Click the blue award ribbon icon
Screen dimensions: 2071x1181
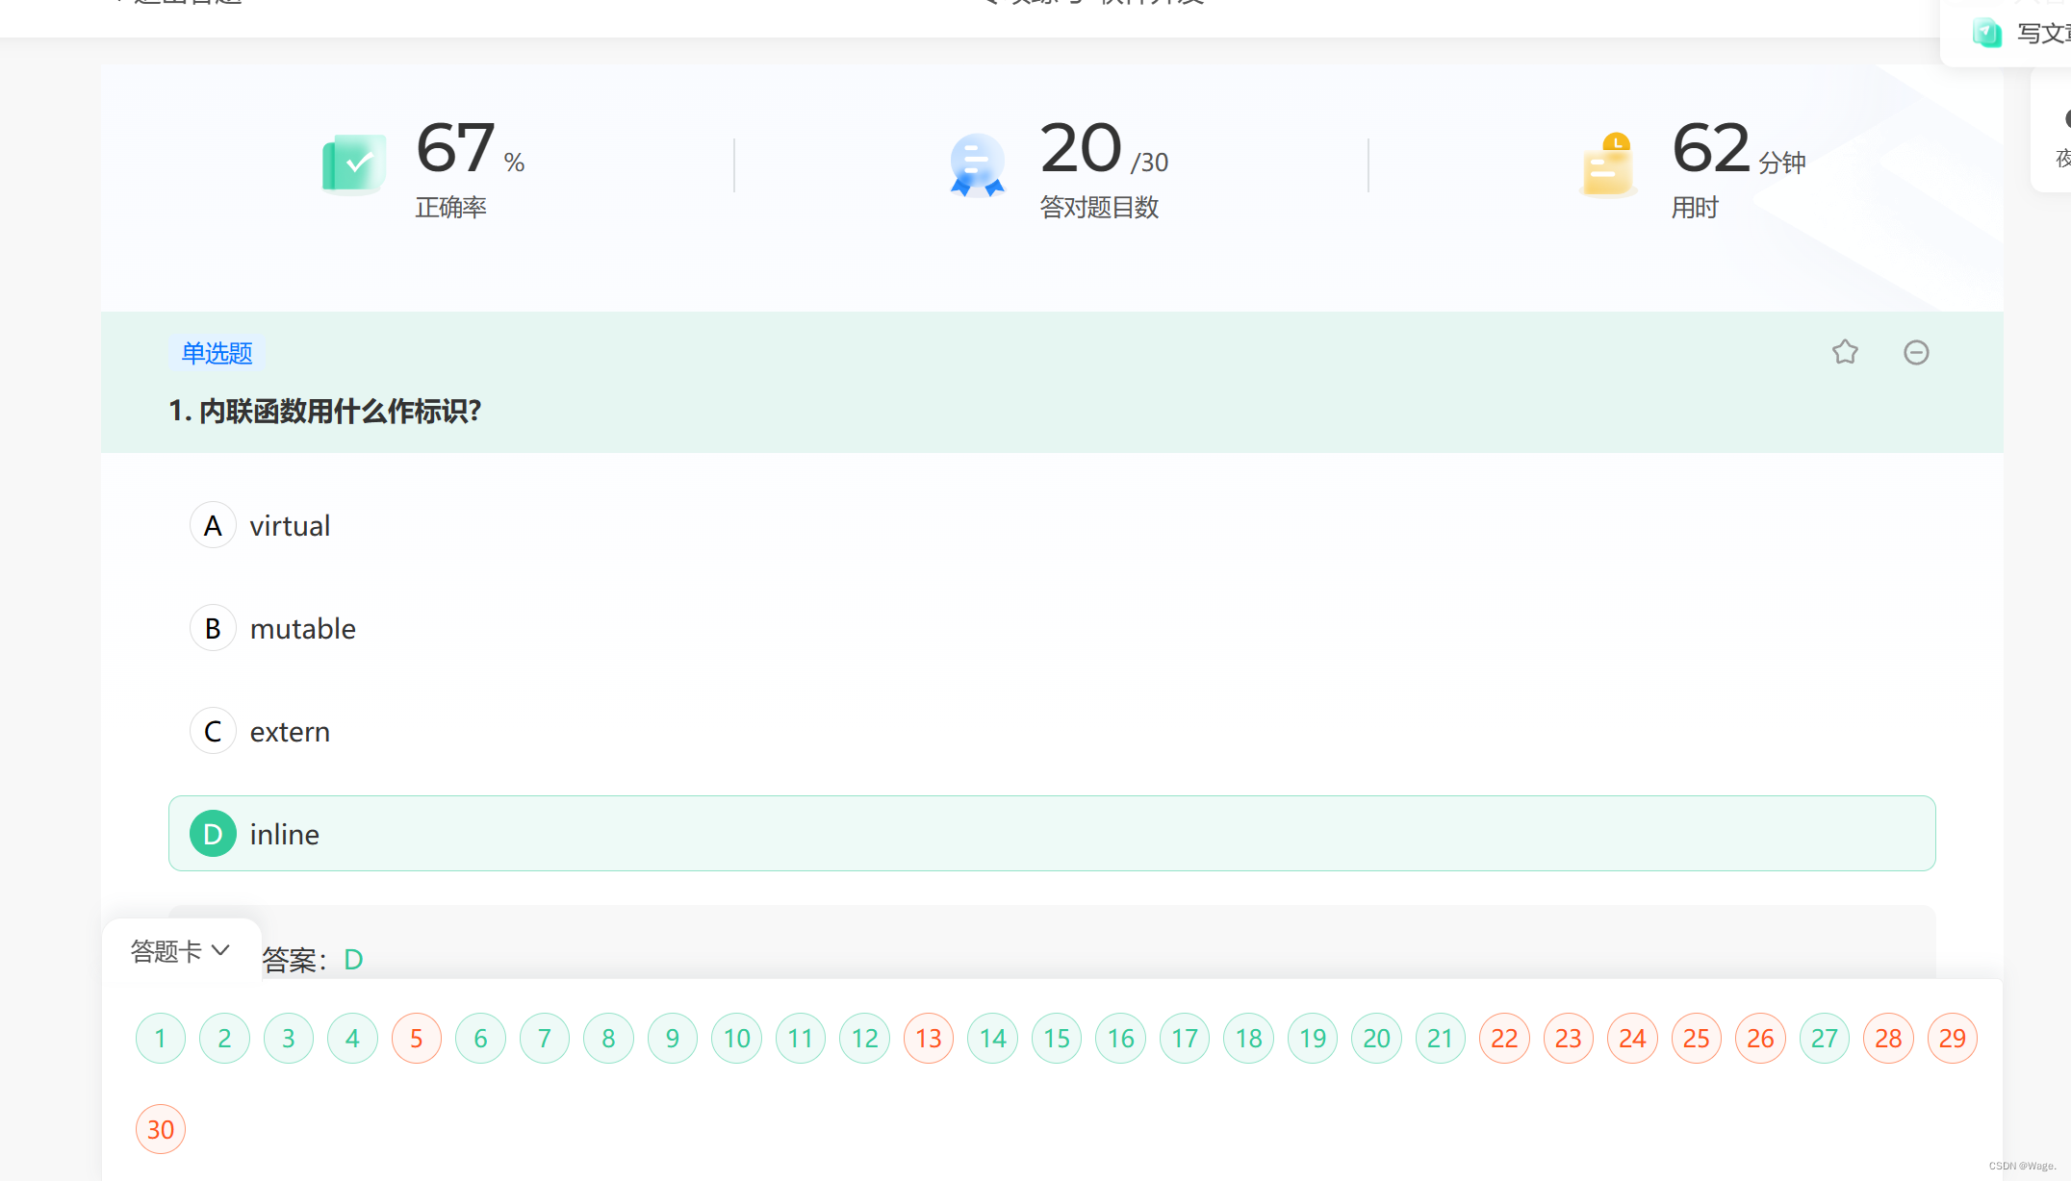click(x=977, y=165)
